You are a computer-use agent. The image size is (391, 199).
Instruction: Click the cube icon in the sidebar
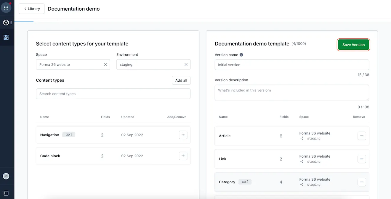click(x=6, y=22)
